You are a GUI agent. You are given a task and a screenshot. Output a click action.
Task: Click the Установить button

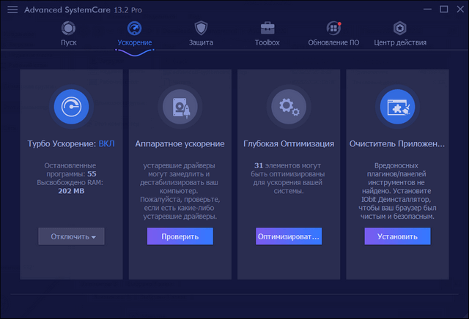[x=397, y=236]
